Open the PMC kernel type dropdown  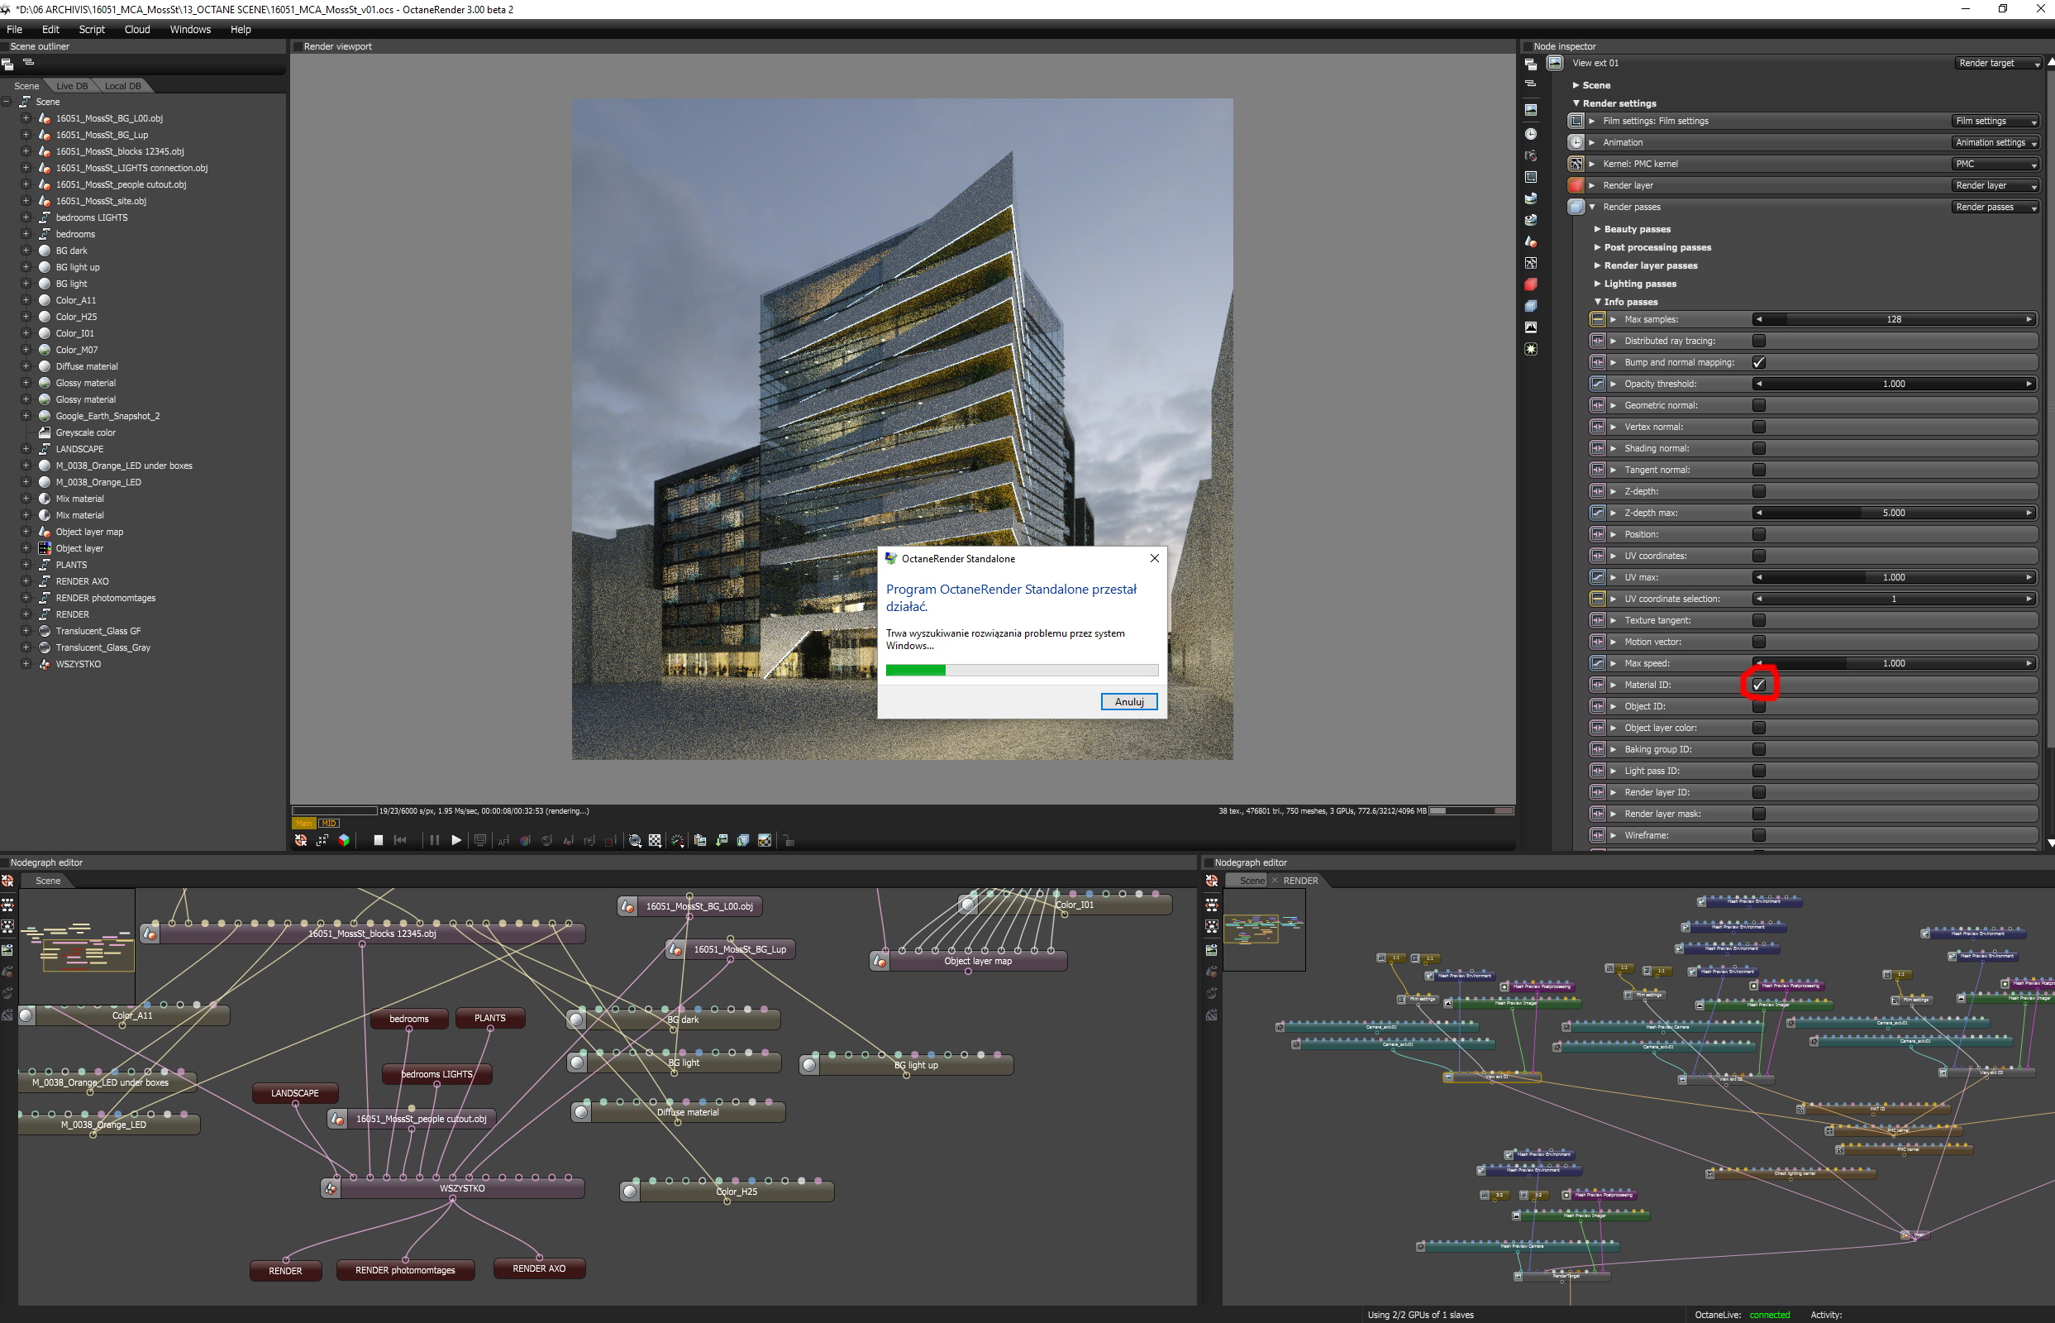[1994, 164]
